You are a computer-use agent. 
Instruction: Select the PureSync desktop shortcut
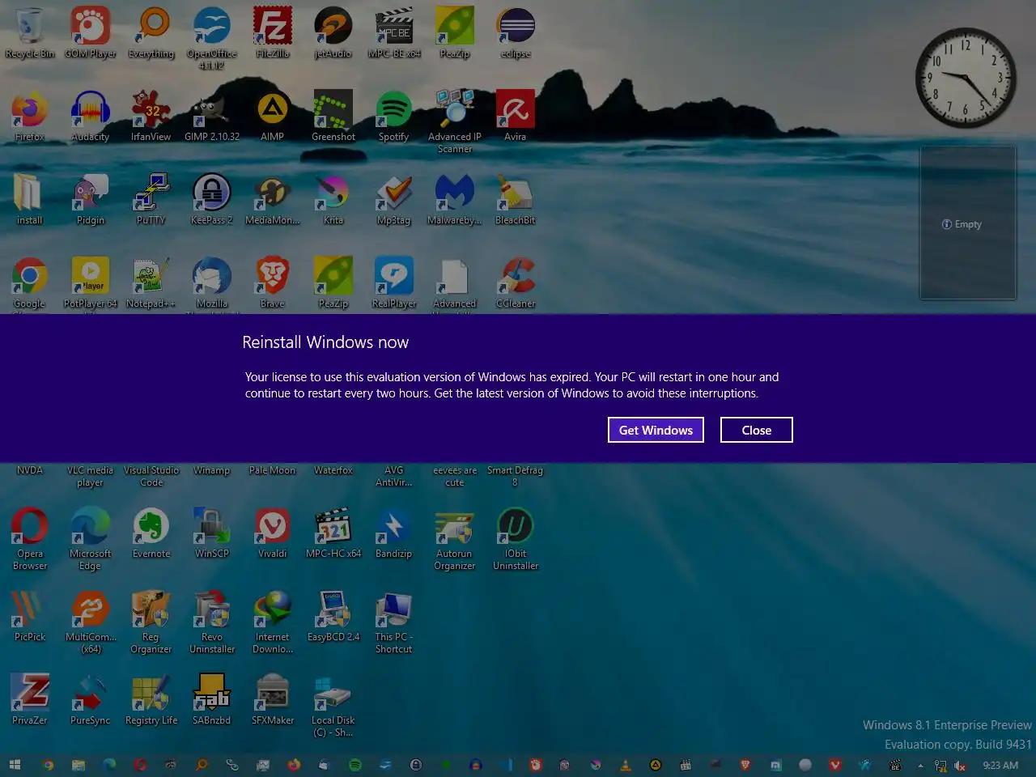point(91,699)
